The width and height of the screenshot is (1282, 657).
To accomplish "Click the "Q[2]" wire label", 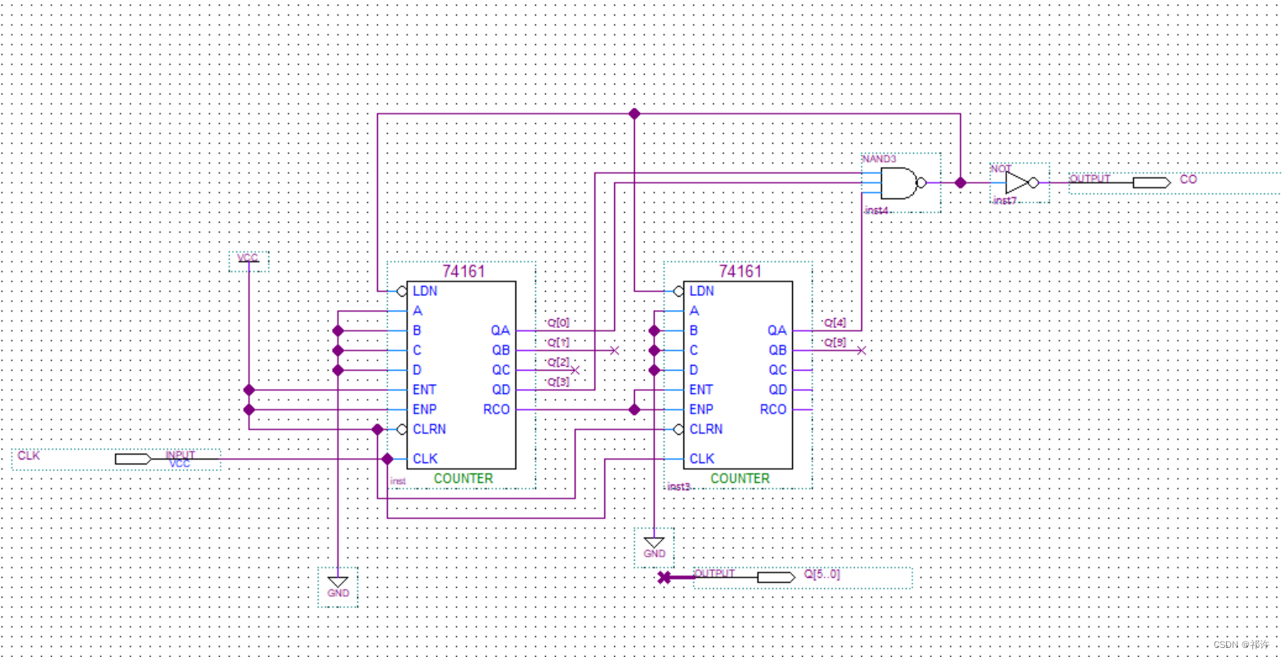I will point(558,362).
